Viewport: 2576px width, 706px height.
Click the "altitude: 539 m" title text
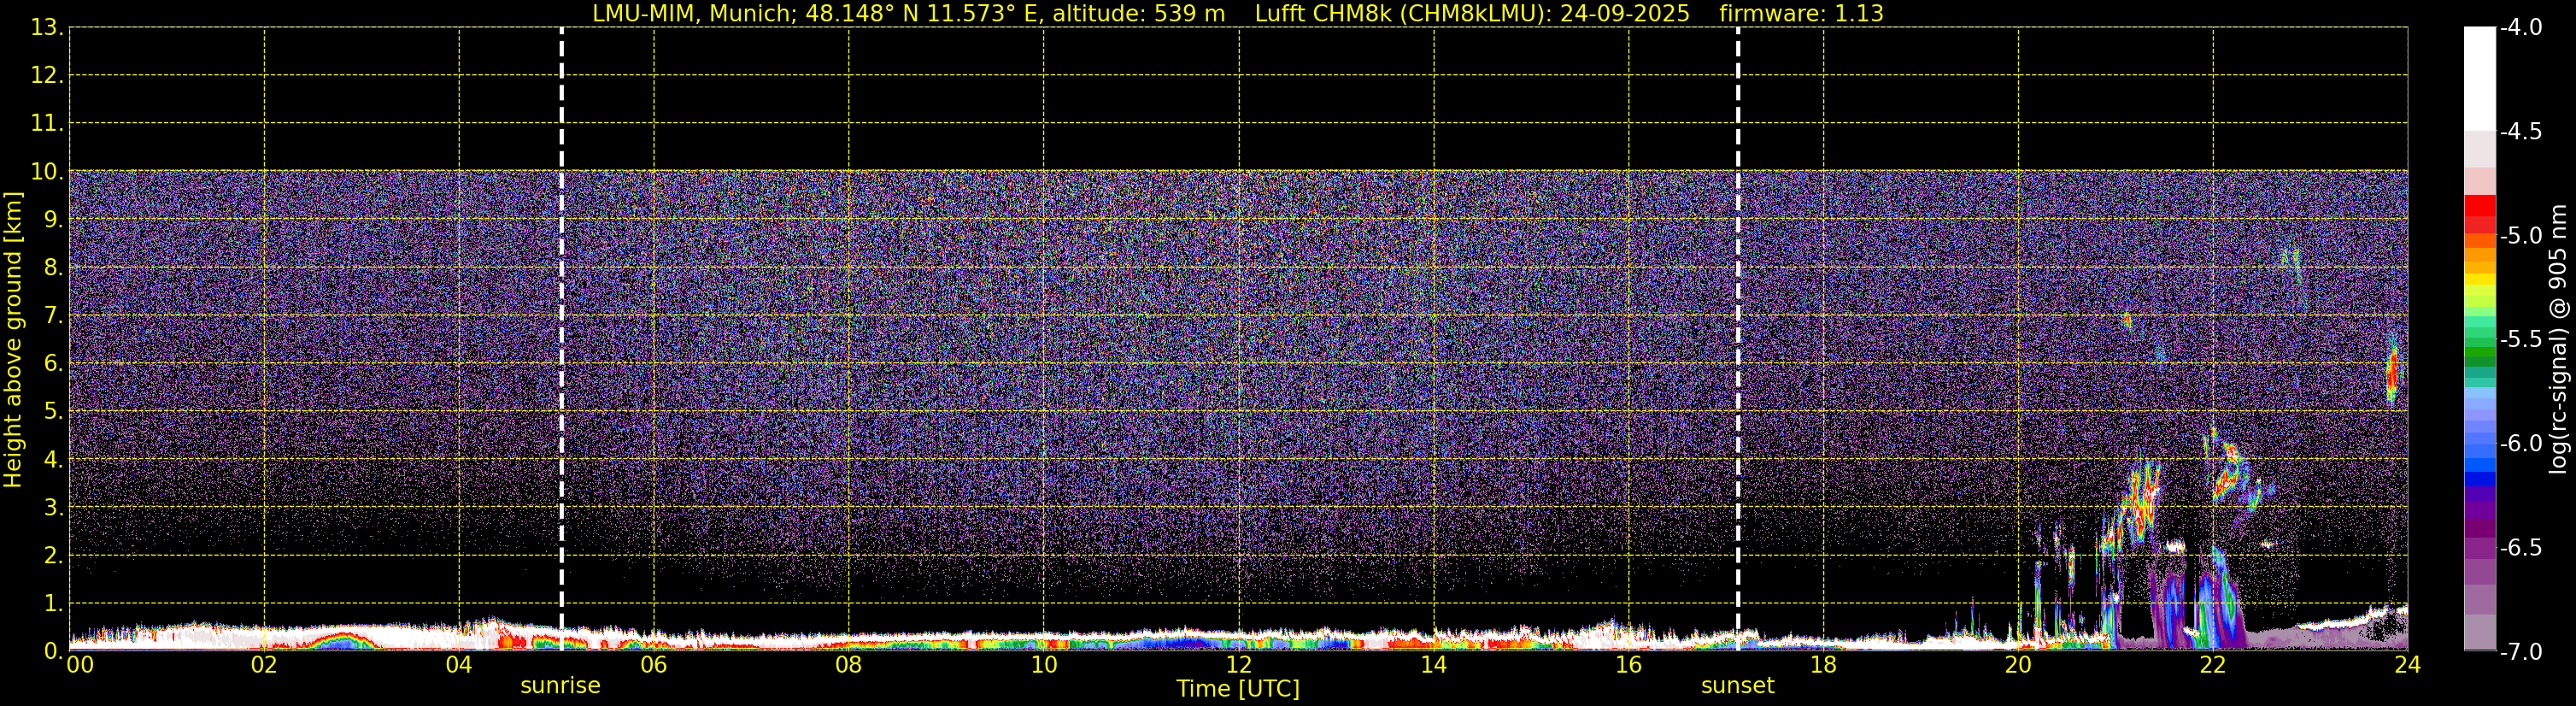1138,14
